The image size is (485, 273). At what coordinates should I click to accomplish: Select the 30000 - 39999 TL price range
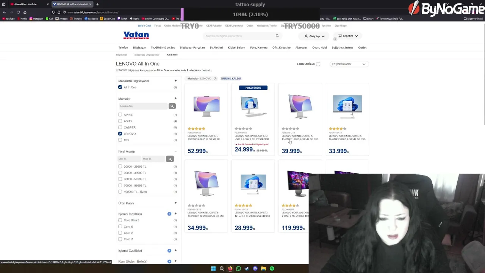(x=120, y=173)
